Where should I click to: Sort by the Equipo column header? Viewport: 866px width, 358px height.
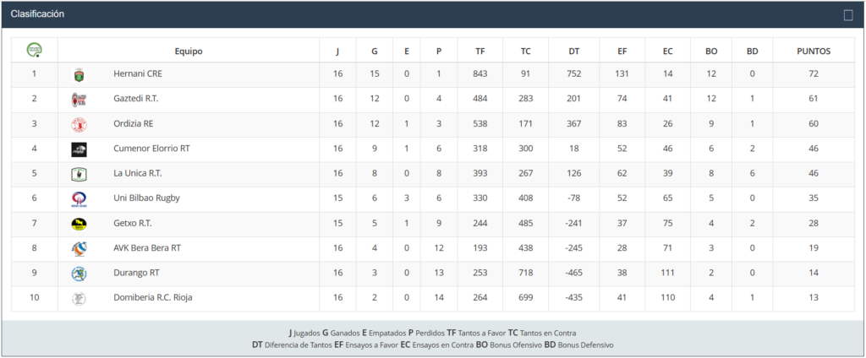189,51
